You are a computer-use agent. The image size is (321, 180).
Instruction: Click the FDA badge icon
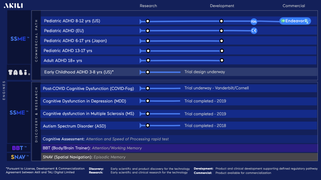coord(254,21)
